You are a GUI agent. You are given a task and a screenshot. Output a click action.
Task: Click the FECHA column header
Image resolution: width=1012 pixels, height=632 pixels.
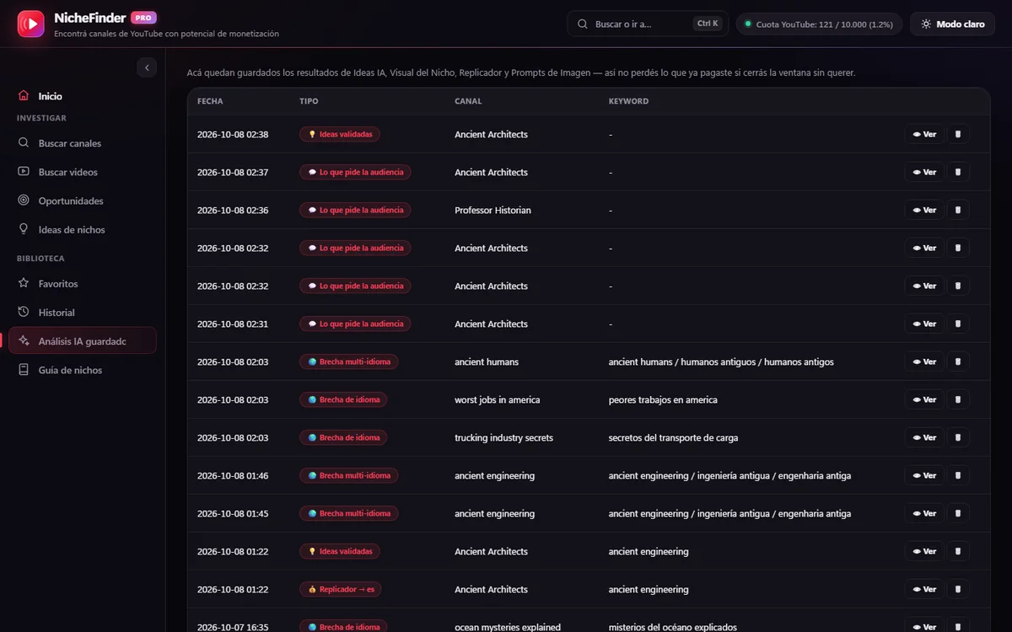[x=210, y=101]
